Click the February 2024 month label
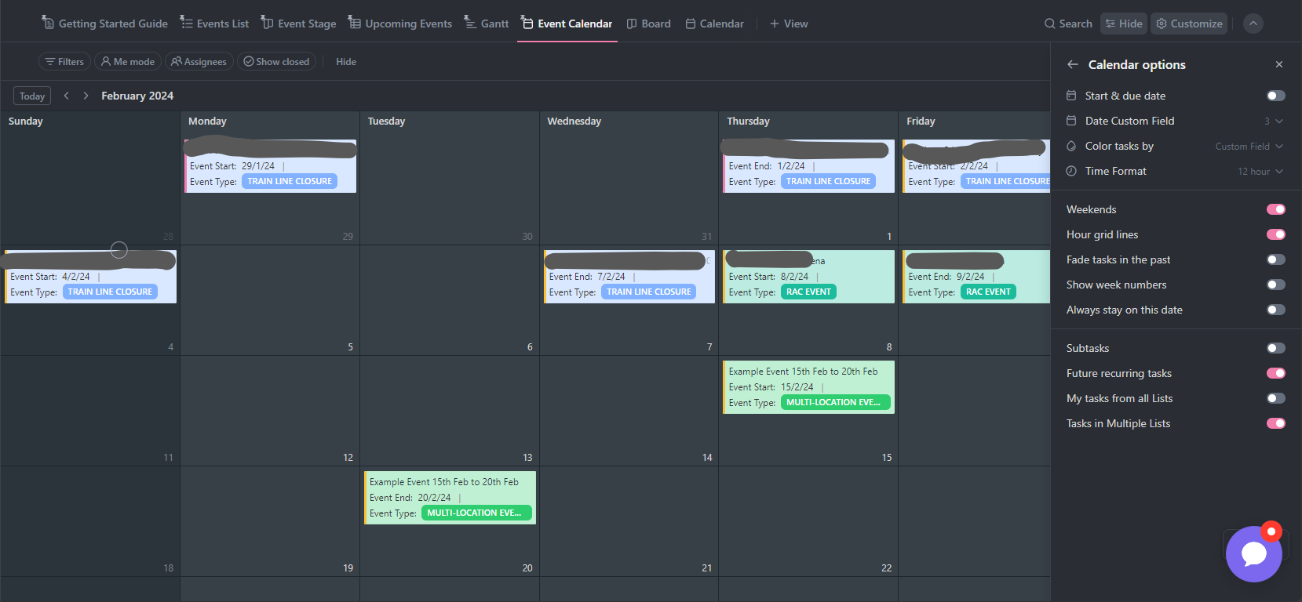This screenshot has height=602, width=1302. 137,96
